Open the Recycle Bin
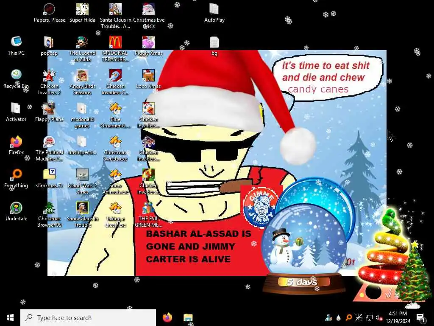The image size is (434, 326). (x=16, y=79)
